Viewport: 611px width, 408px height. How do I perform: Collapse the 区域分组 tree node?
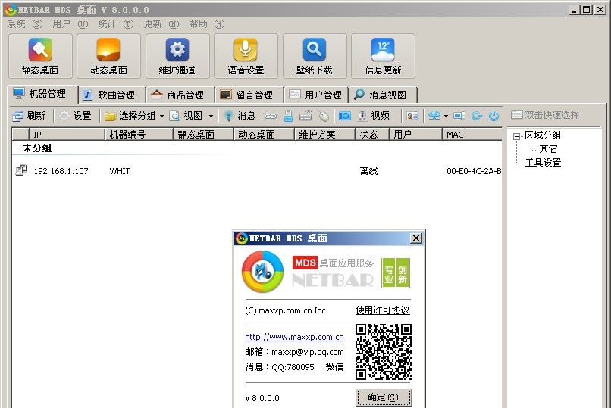[x=516, y=136]
